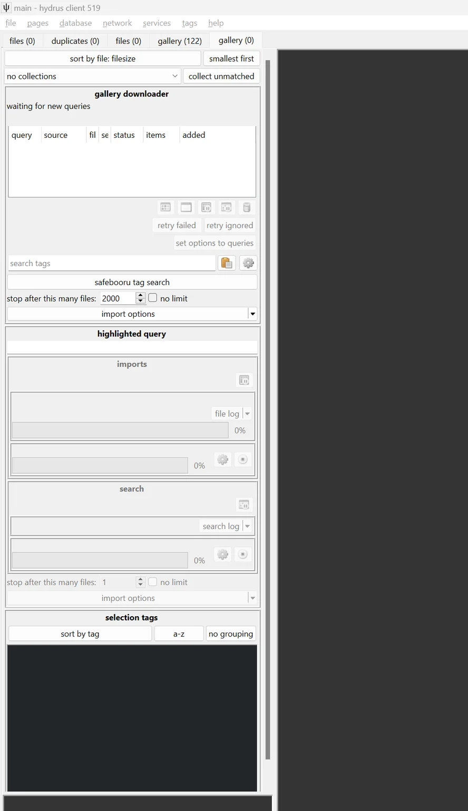This screenshot has width=468, height=811.
Task: Click the smallest first button
Action: point(231,59)
